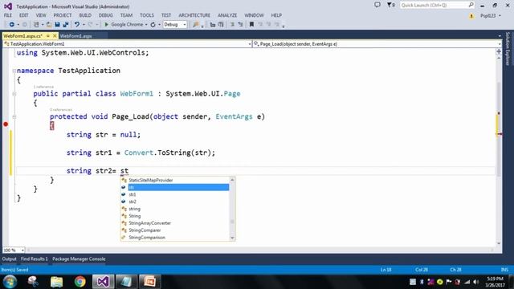This screenshot has width=514, height=289.
Task: Open File Explorer from the taskbar
Action: [56, 282]
